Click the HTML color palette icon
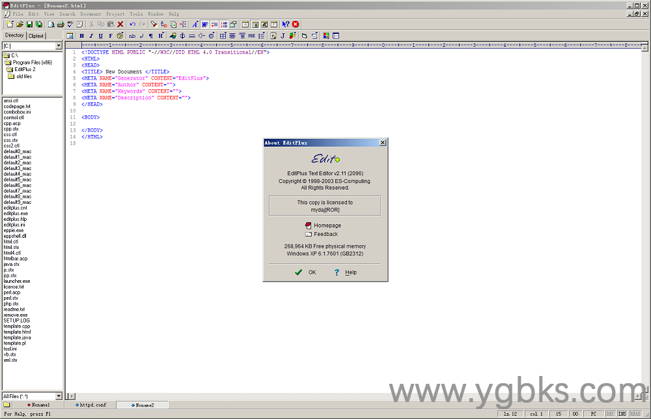This screenshot has width=651, height=419. click(120, 36)
